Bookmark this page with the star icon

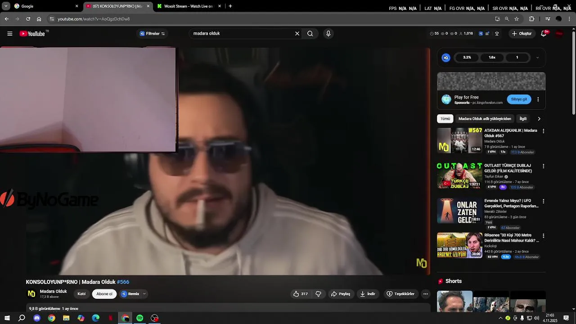(517, 19)
